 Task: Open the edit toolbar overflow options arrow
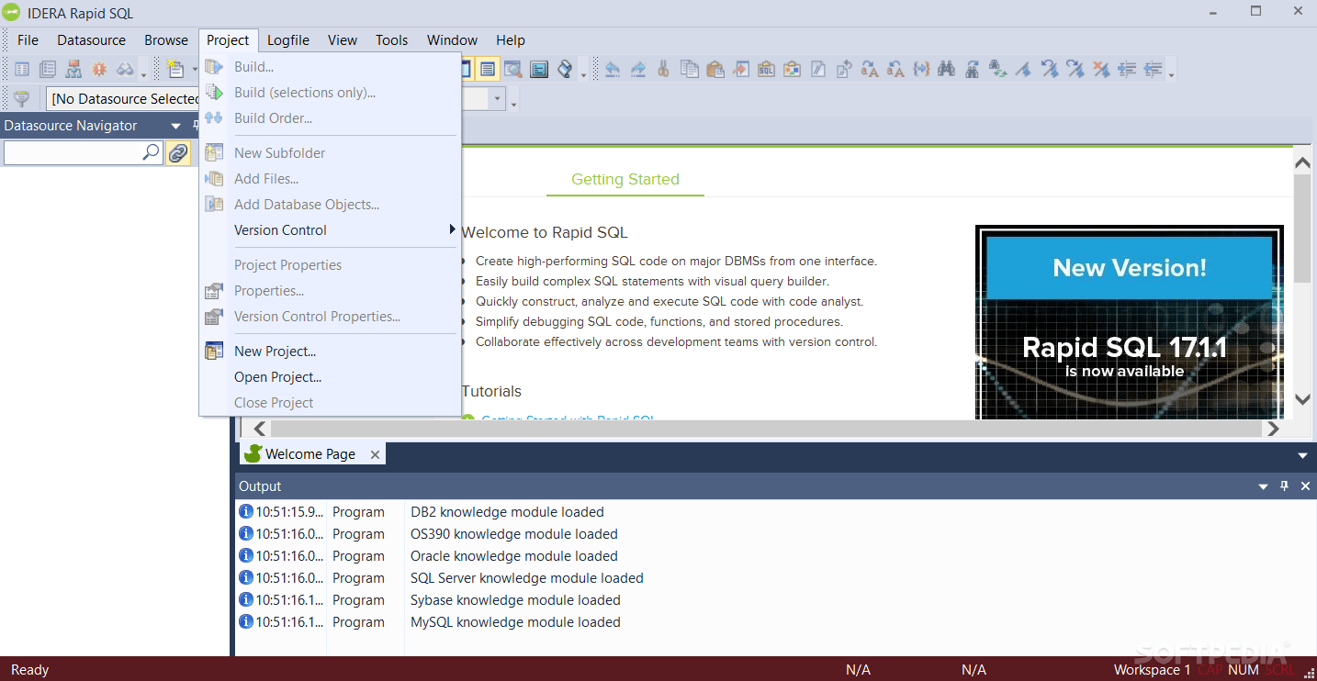(x=1170, y=73)
